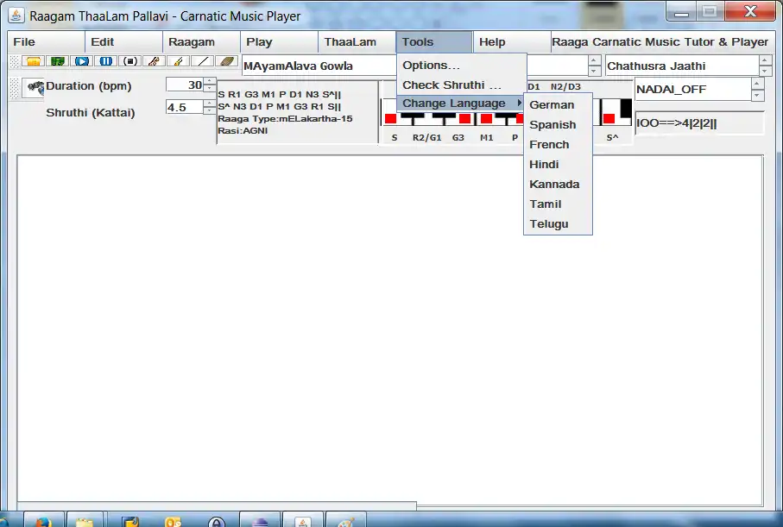The image size is (783, 527).
Task: Select Kannada language
Action: 558,185
